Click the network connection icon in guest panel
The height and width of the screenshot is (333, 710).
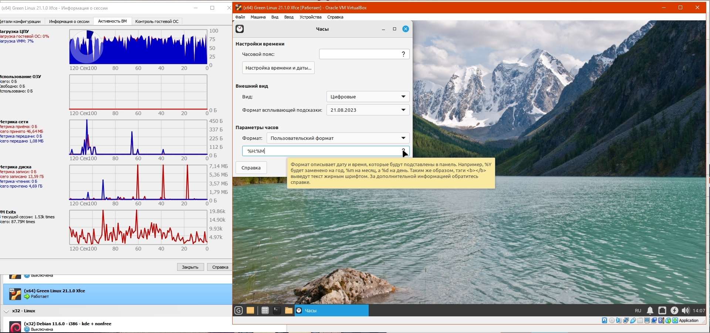[662, 310]
